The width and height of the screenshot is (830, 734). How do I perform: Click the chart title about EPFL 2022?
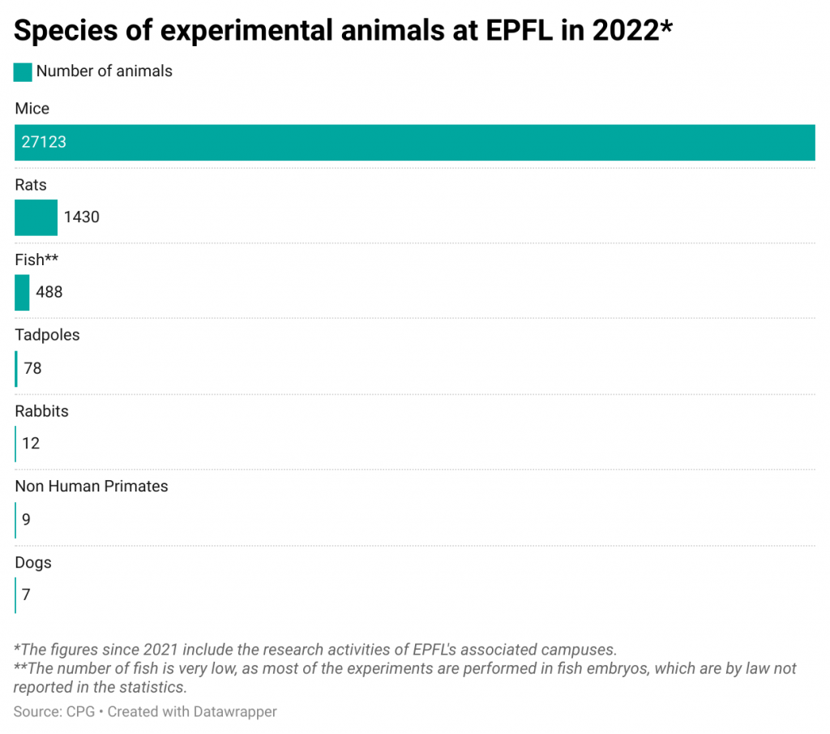[x=344, y=30]
